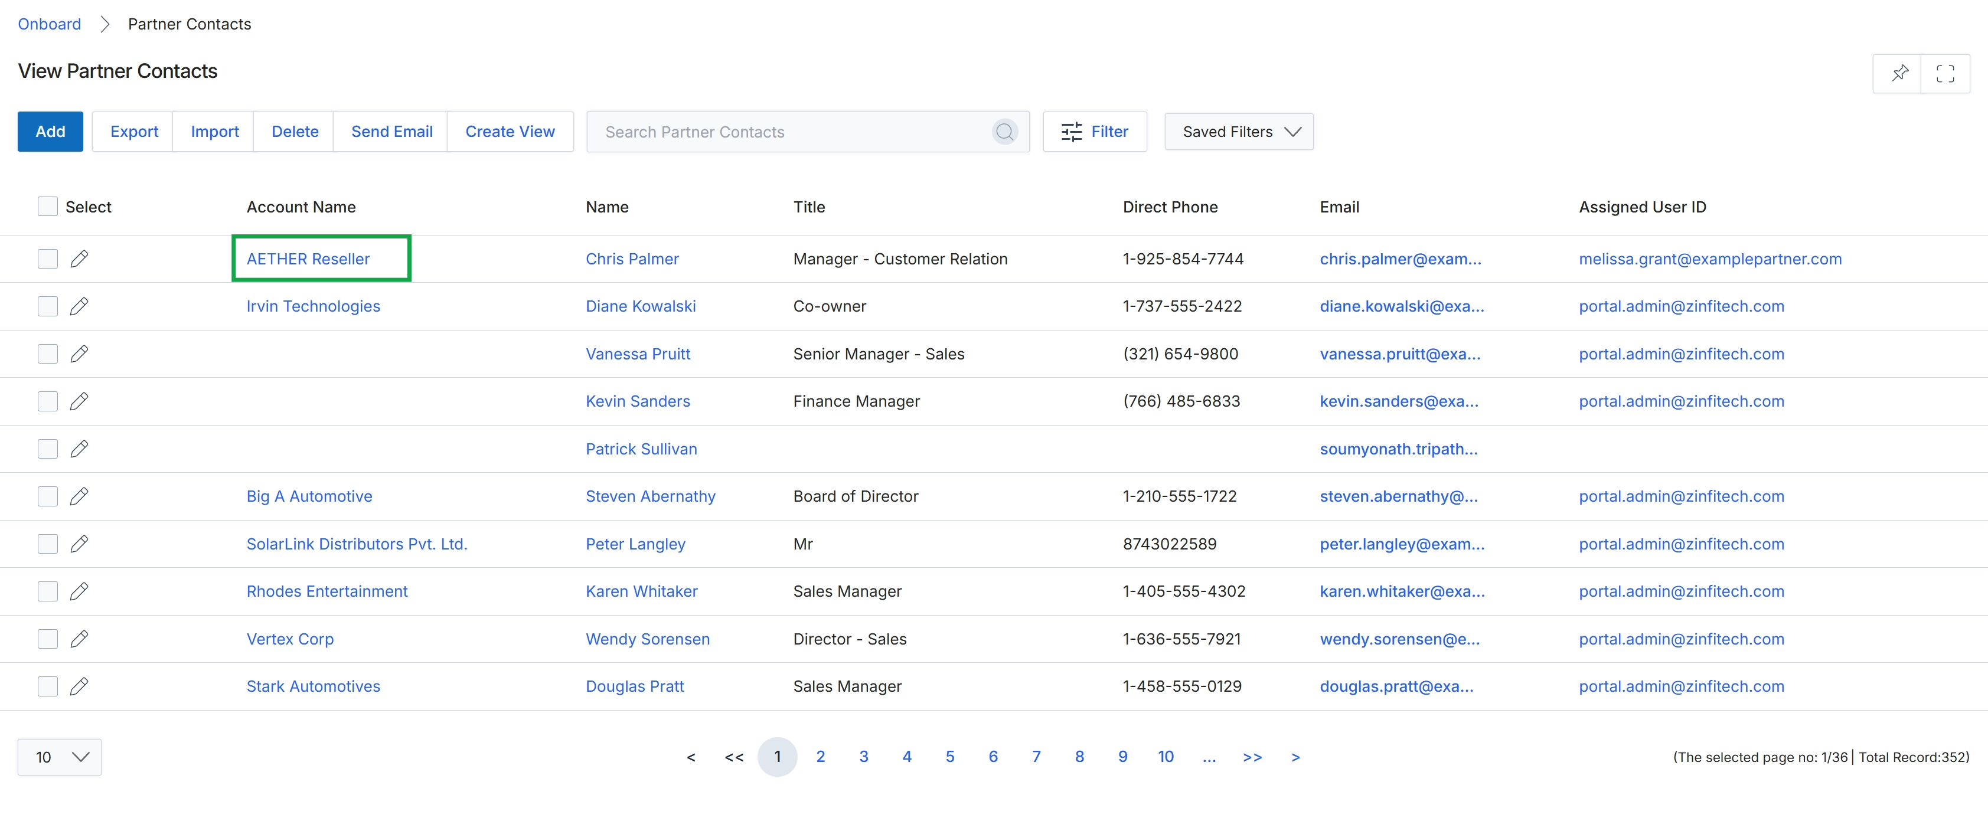Edit pencil icon for Vanessa Pruitt row
The height and width of the screenshot is (821, 1988).
coord(79,354)
